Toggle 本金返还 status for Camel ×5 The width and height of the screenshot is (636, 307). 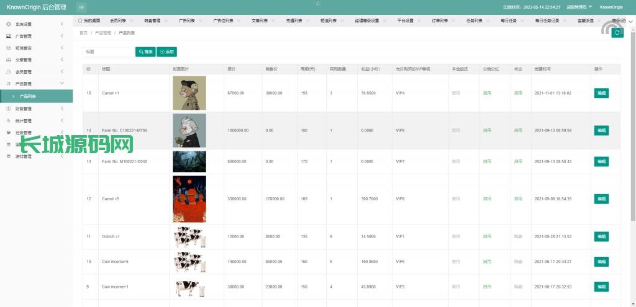pos(456,199)
